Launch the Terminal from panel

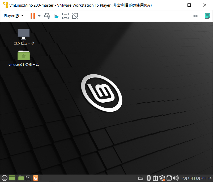(28, 178)
